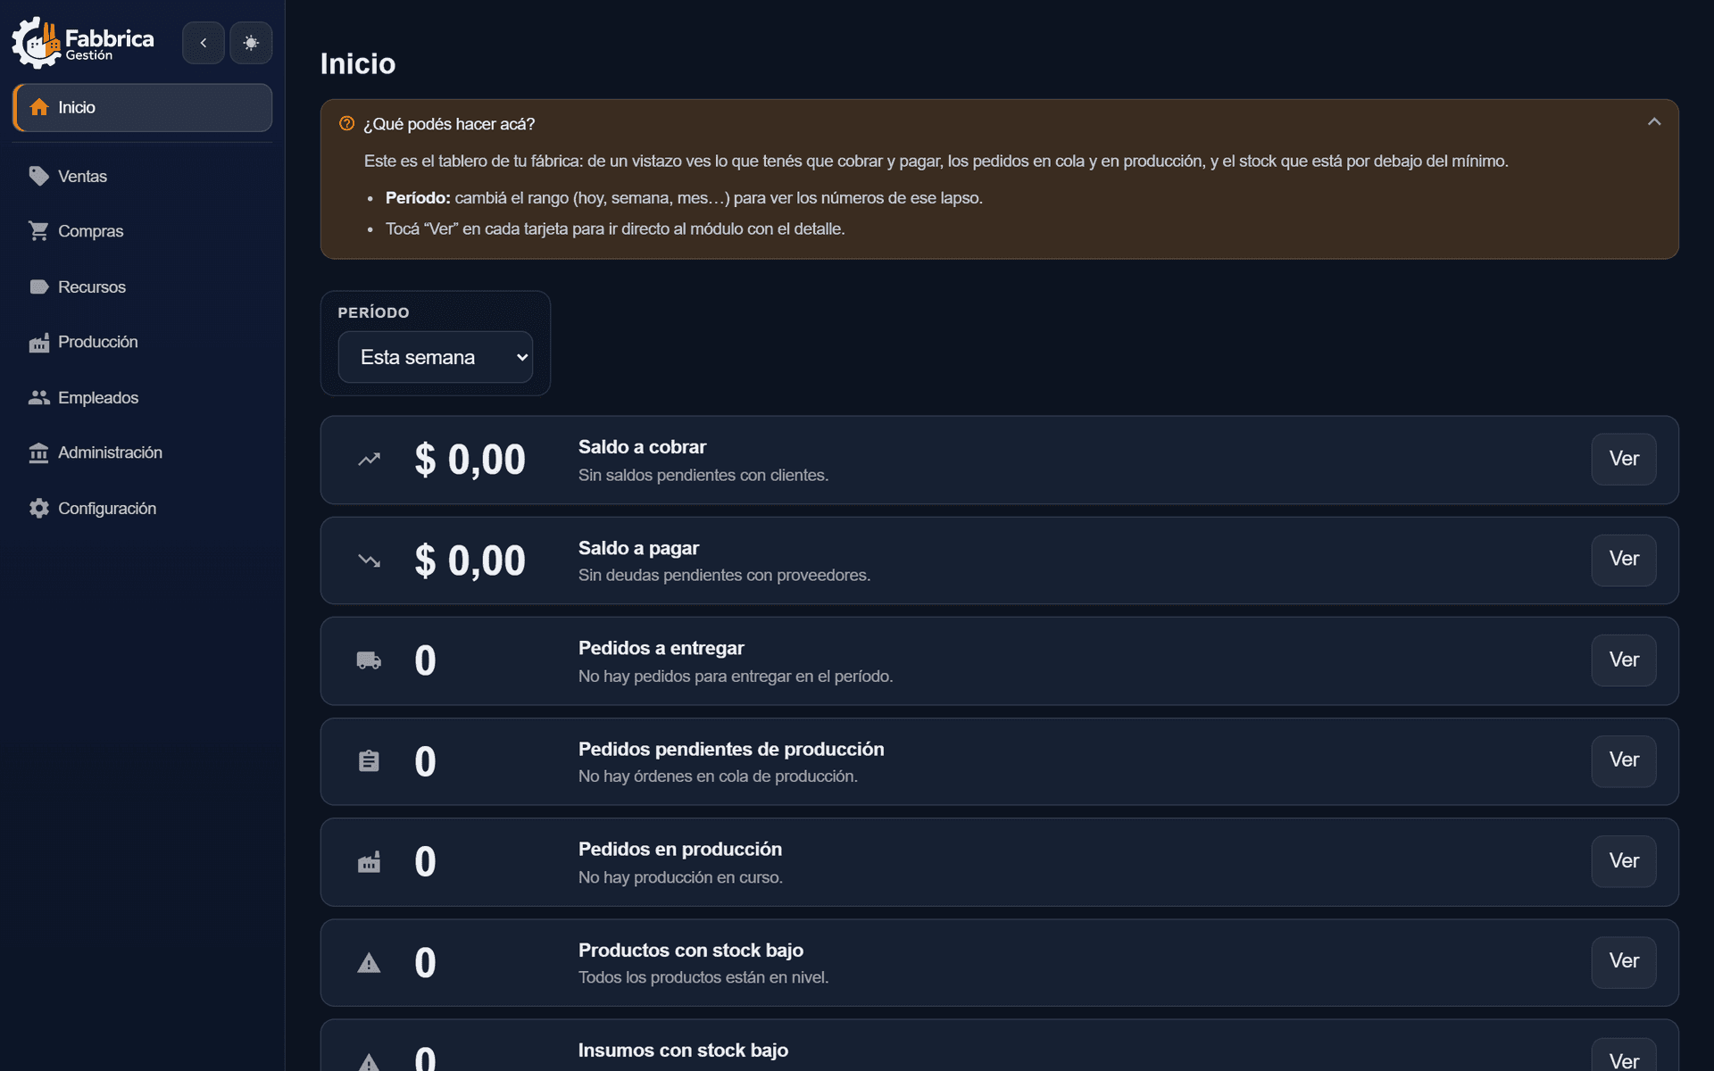Screen dimensions: 1714x1071
Task: Collapse the '¿Qué podés hacer acá?' help panel
Action: [x=1654, y=122]
